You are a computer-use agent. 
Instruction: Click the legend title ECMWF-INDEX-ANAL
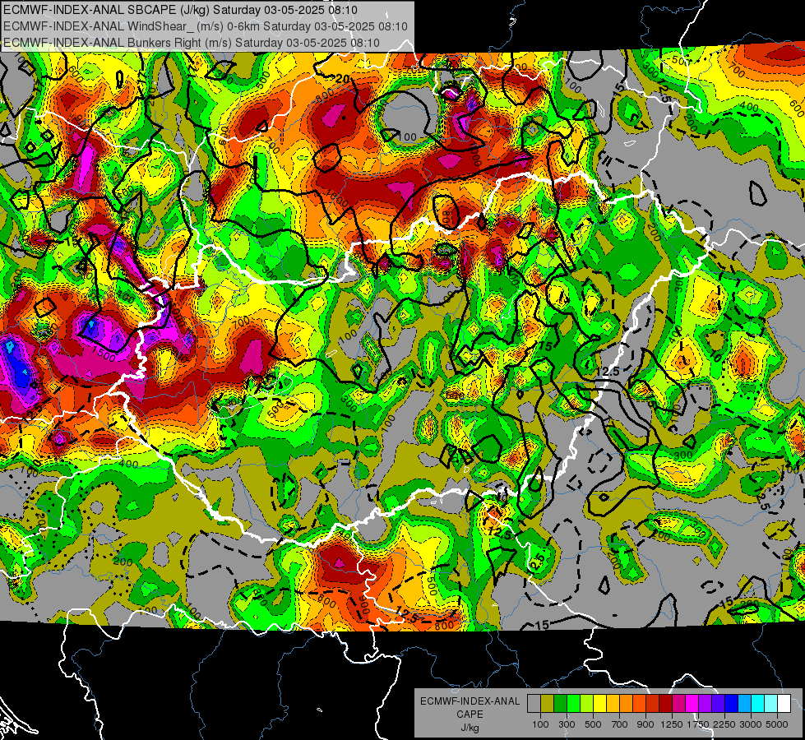470,701
